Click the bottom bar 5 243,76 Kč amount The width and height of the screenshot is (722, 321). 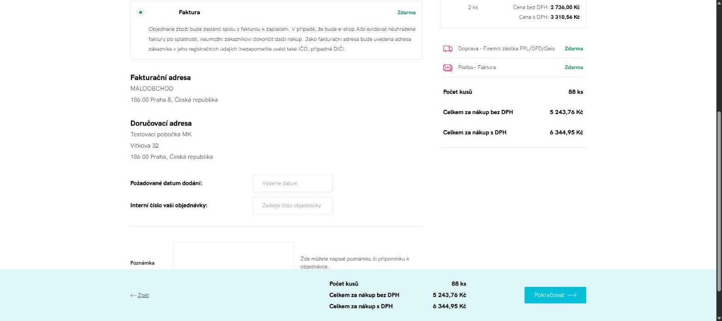[449, 295]
